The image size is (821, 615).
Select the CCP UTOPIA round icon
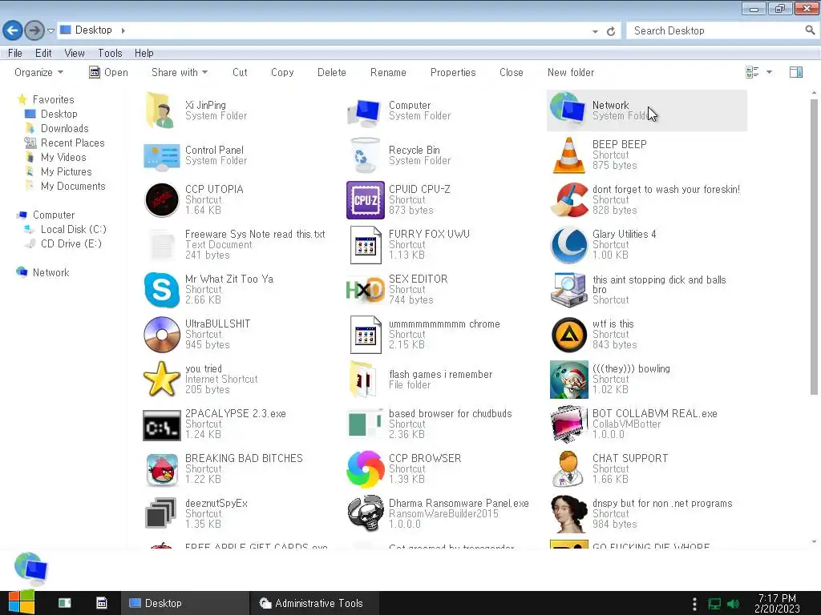(161, 199)
